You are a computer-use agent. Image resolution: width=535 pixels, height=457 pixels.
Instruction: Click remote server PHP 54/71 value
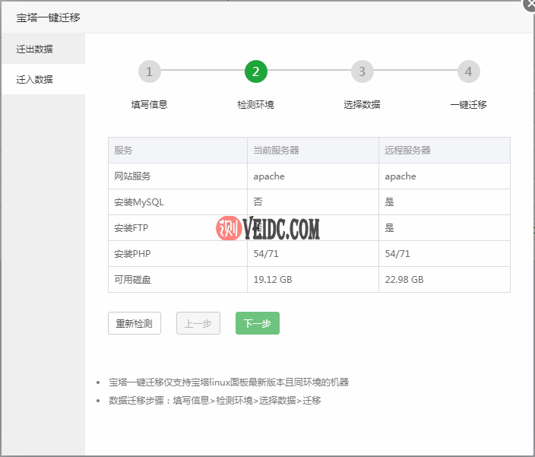[397, 253]
